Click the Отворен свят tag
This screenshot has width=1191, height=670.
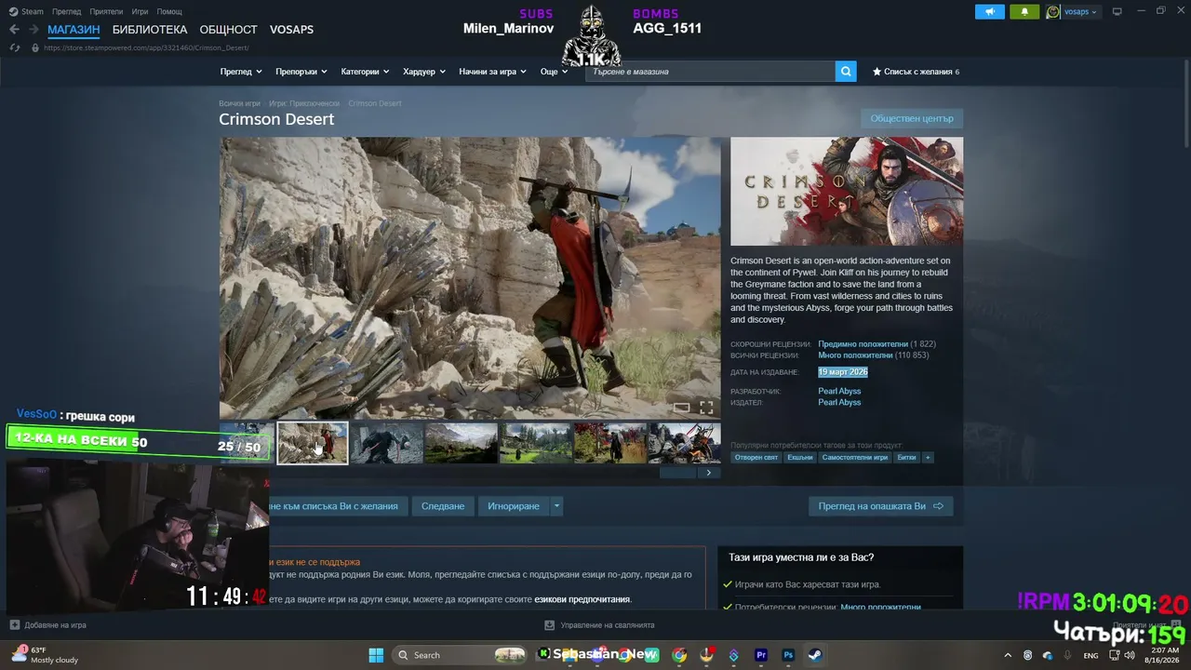click(756, 458)
